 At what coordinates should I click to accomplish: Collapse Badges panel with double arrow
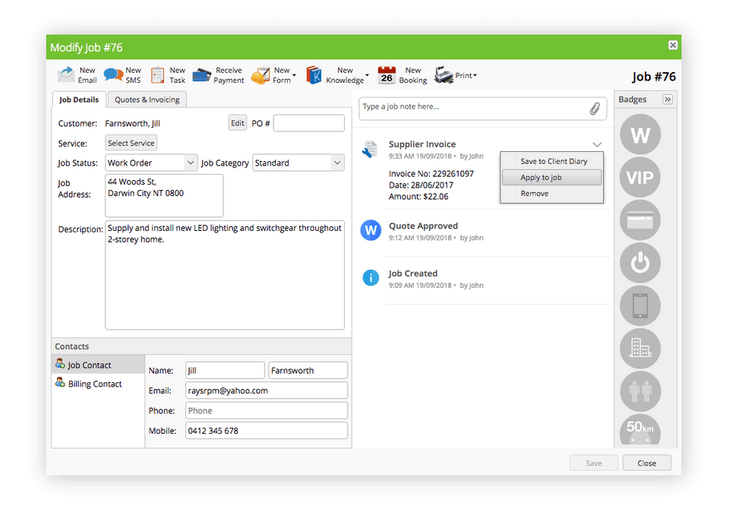tap(667, 100)
